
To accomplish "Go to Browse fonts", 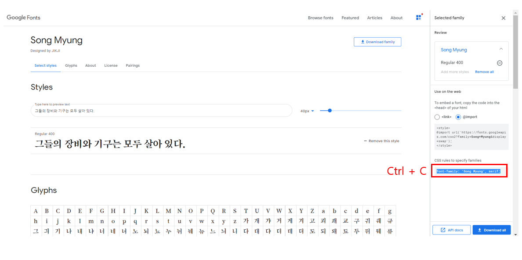I will (x=321, y=18).
